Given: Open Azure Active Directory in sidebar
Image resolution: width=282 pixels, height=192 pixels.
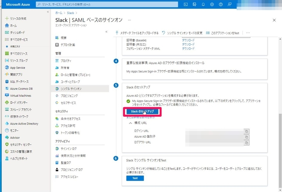Looking at the screenshot, I should pos(22,123).
